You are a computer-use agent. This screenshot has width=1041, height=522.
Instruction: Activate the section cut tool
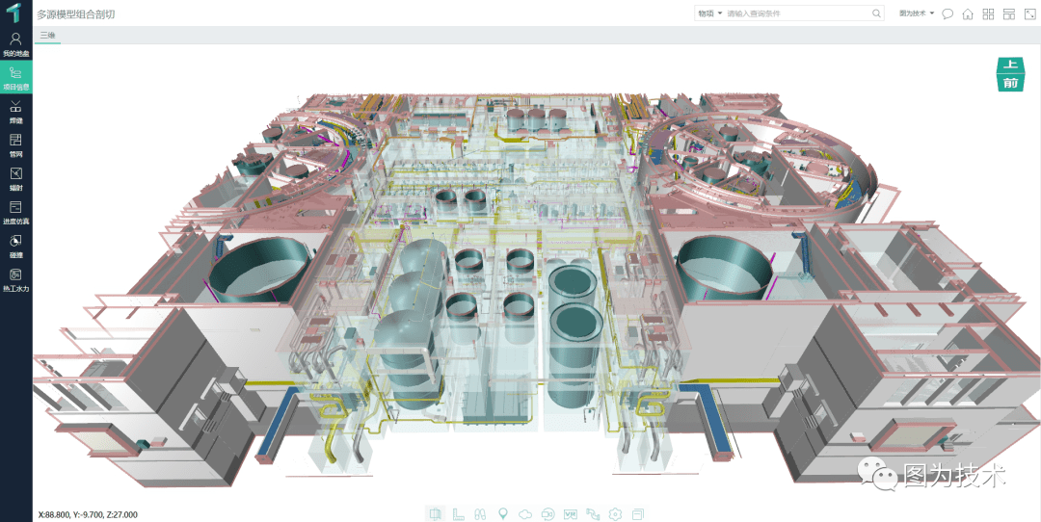tap(436, 513)
